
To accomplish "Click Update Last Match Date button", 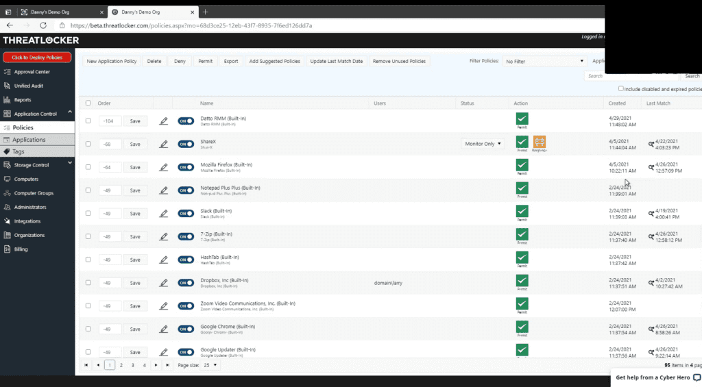I will 336,61.
